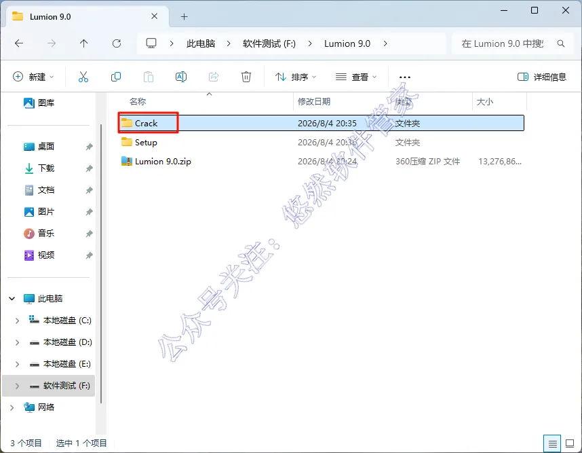
Task: Select the Lumion 9.0 window tab
Action: (x=88, y=16)
